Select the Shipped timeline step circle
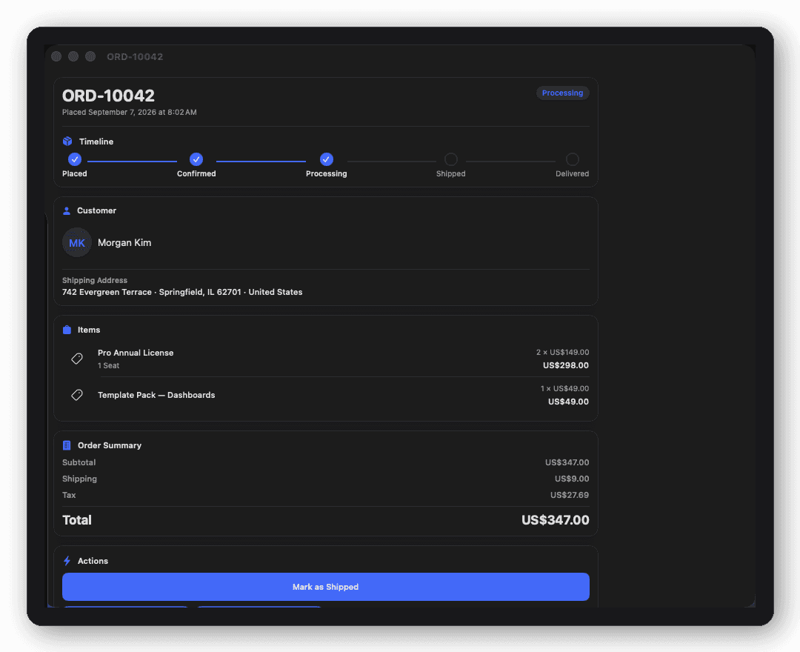This screenshot has height=652, width=800. pyautogui.click(x=451, y=159)
